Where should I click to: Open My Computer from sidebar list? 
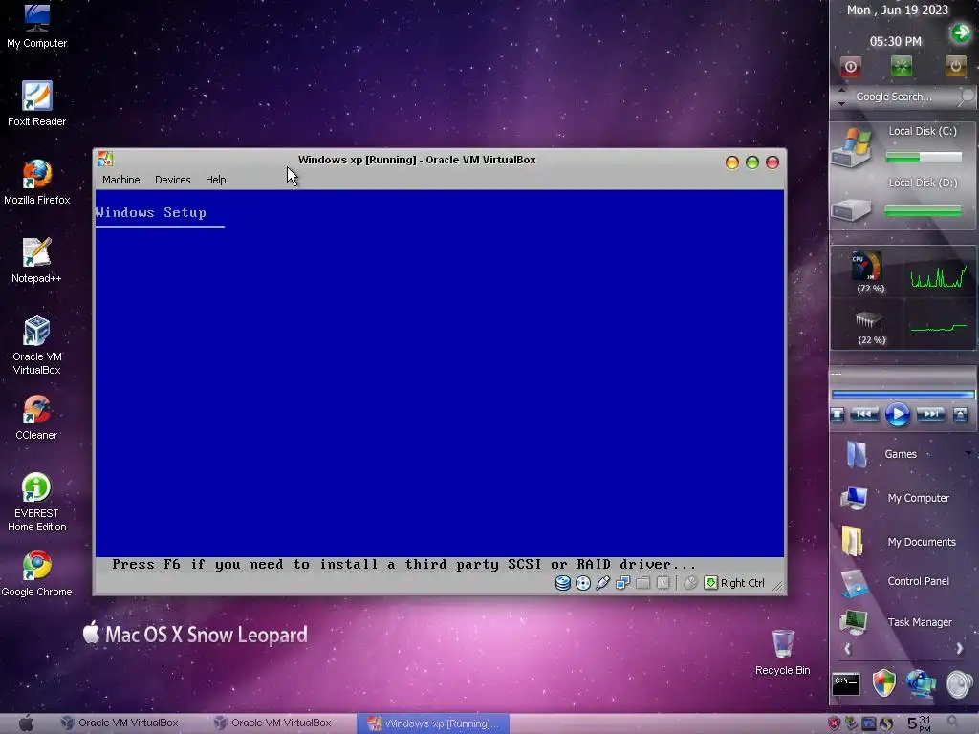[x=896, y=498]
